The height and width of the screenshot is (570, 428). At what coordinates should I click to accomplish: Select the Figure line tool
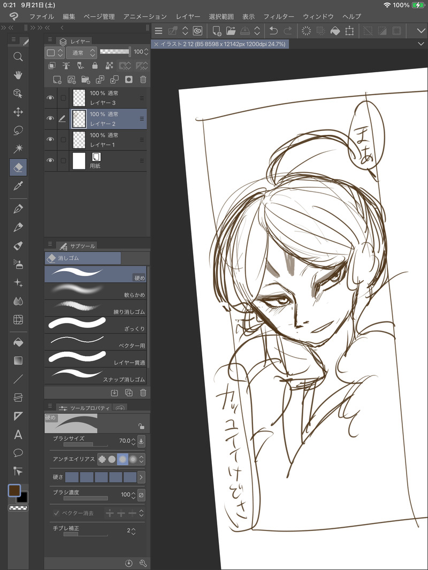(18, 379)
